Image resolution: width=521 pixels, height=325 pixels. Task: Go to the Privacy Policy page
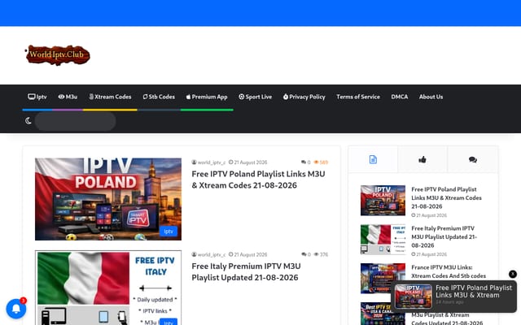[304, 97]
